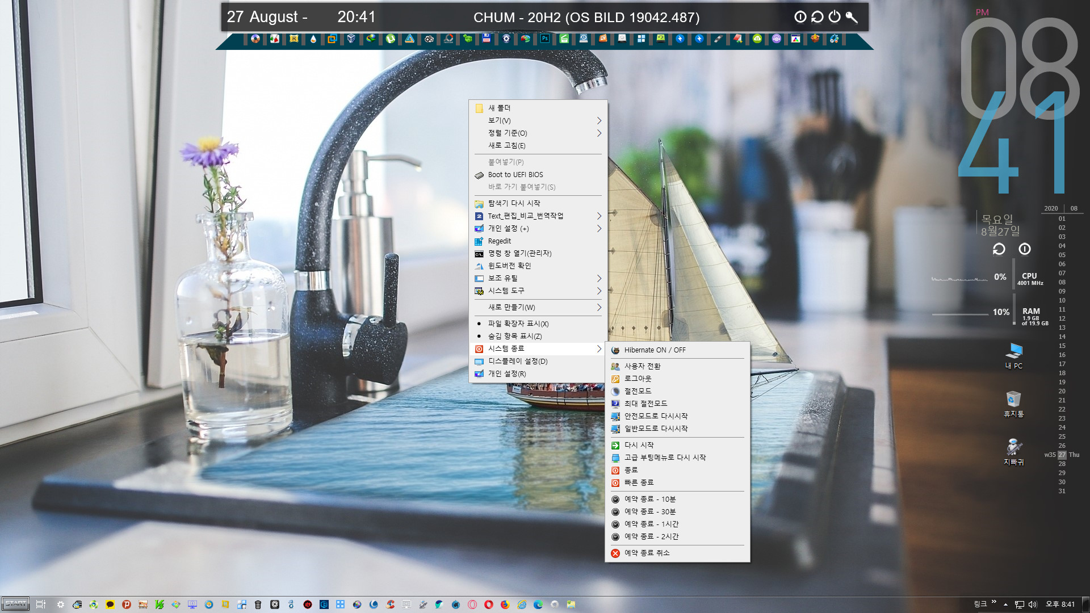Schedule 예약 종료 - 10분
The image size is (1090, 613).
677,499
